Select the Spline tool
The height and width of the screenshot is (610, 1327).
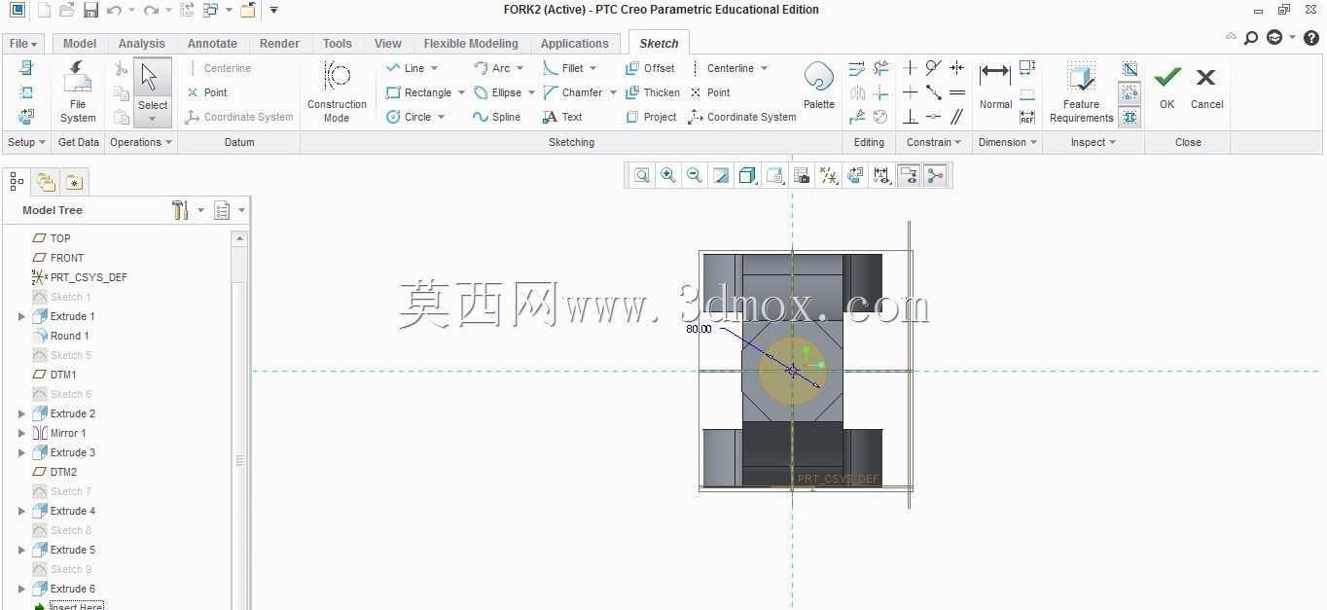(496, 117)
